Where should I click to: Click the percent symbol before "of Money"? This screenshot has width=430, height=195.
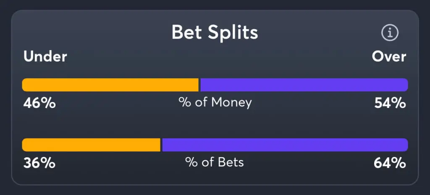[185, 103]
